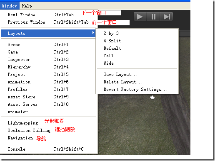Click the Play button in Unity toolbar

point(140,17)
